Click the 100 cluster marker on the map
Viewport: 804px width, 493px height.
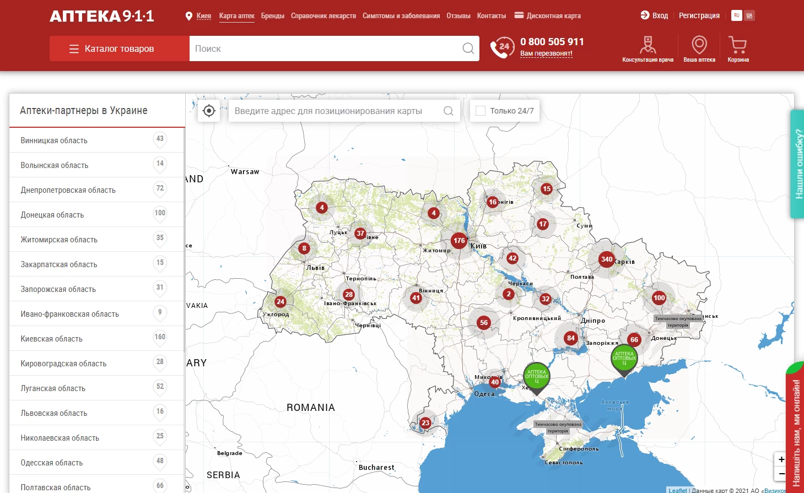point(659,298)
